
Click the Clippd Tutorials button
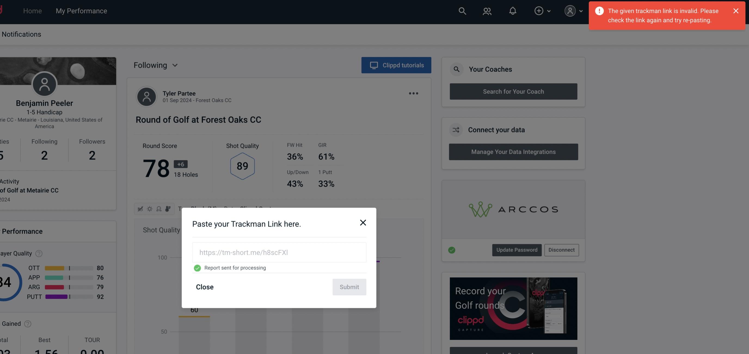pos(397,65)
